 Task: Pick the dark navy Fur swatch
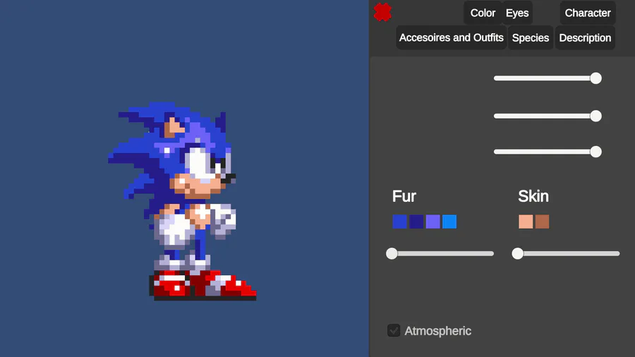pyautogui.click(x=416, y=222)
